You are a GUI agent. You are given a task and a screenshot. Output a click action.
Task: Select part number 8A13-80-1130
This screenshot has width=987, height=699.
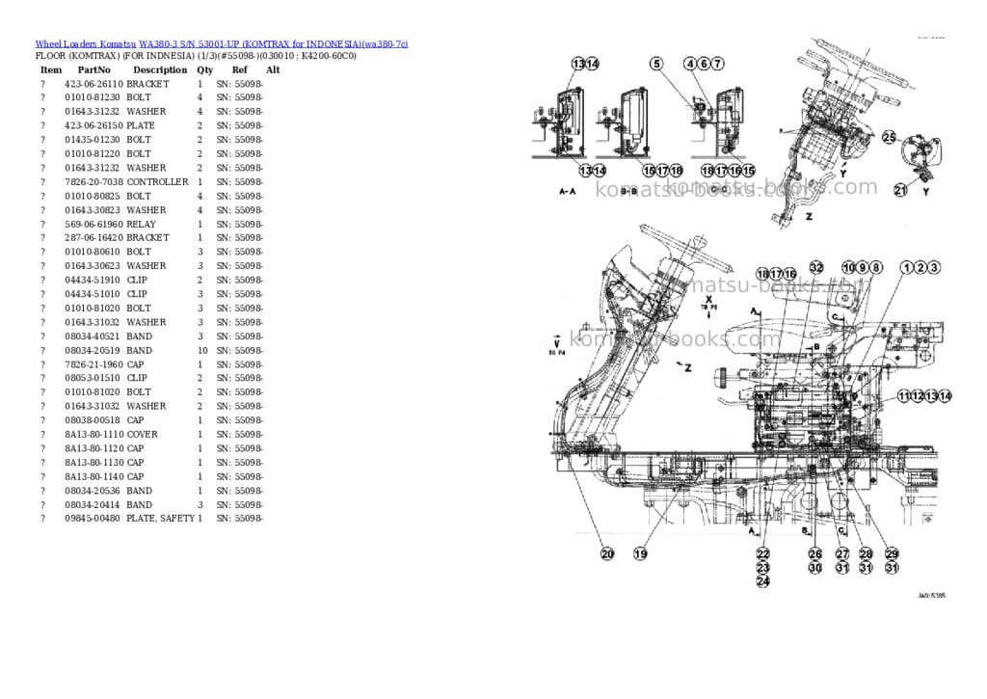tap(93, 463)
